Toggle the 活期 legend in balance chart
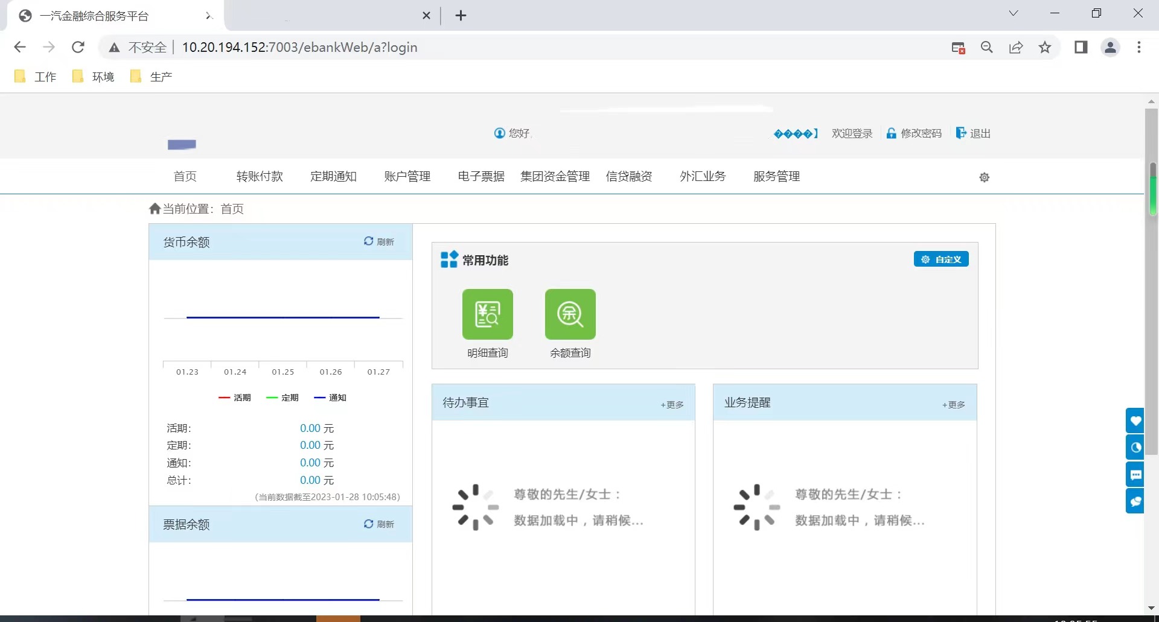Image resolution: width=1159 pixels, height=622 pixels. [235, 398]
